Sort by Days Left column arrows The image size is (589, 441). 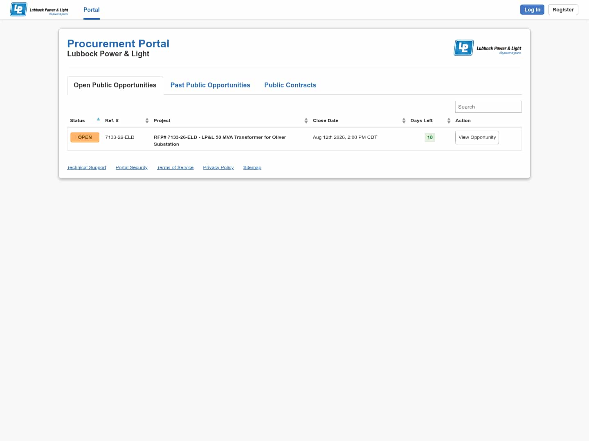449,120
